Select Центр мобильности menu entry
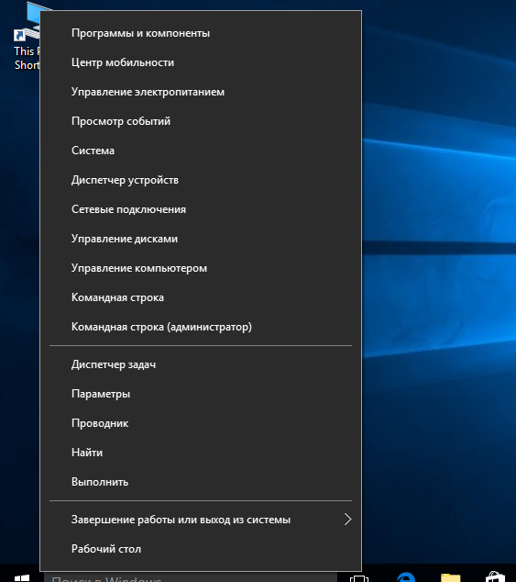The height and width of the screenshot is (582, 516). [x=201, y=62]
